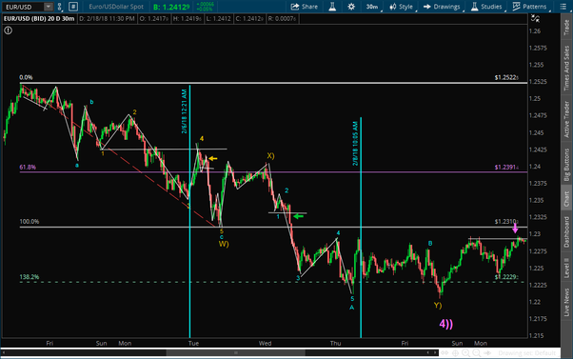The image size is (573, 359).
Task: Click the Euro/USDollar Spot description
Action: 116,7
